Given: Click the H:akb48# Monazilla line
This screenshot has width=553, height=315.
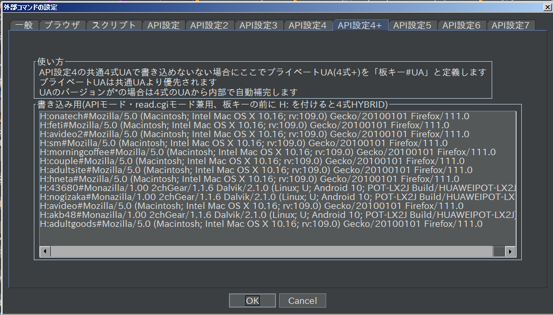Looking at the screenshot, I should click(278, 215).
